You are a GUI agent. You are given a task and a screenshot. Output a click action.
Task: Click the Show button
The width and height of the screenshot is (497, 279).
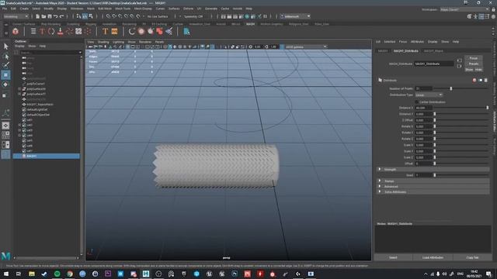469,70
